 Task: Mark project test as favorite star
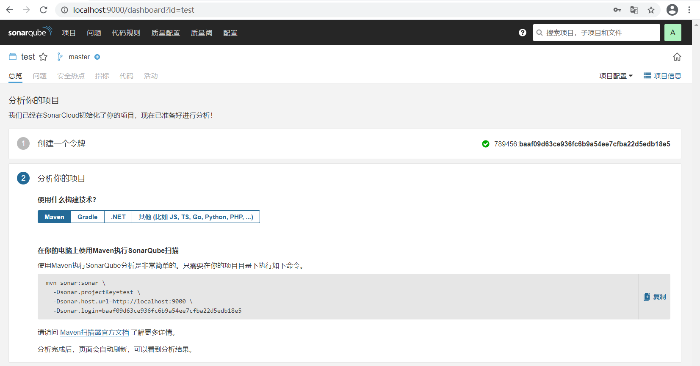(43, 57)
